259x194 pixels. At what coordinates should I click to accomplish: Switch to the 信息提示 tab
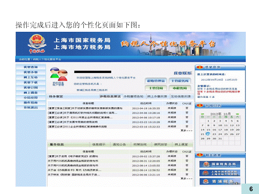pos(99,144)
